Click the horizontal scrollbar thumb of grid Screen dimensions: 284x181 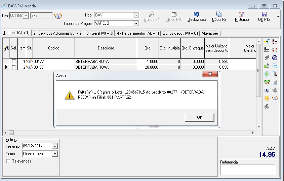pos(11,133)
